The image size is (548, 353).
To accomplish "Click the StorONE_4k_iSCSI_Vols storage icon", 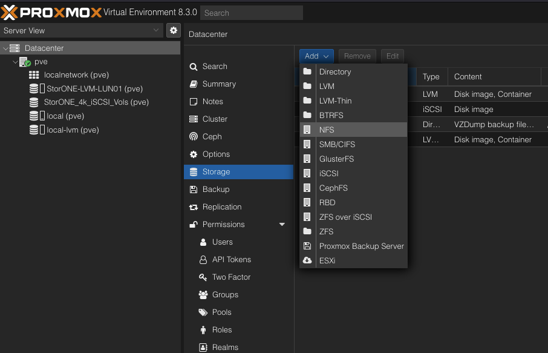I will [34, 102].
